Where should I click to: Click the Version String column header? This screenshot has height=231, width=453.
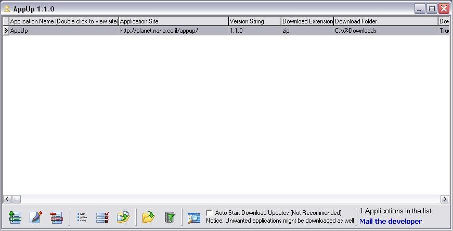point(255,21)
